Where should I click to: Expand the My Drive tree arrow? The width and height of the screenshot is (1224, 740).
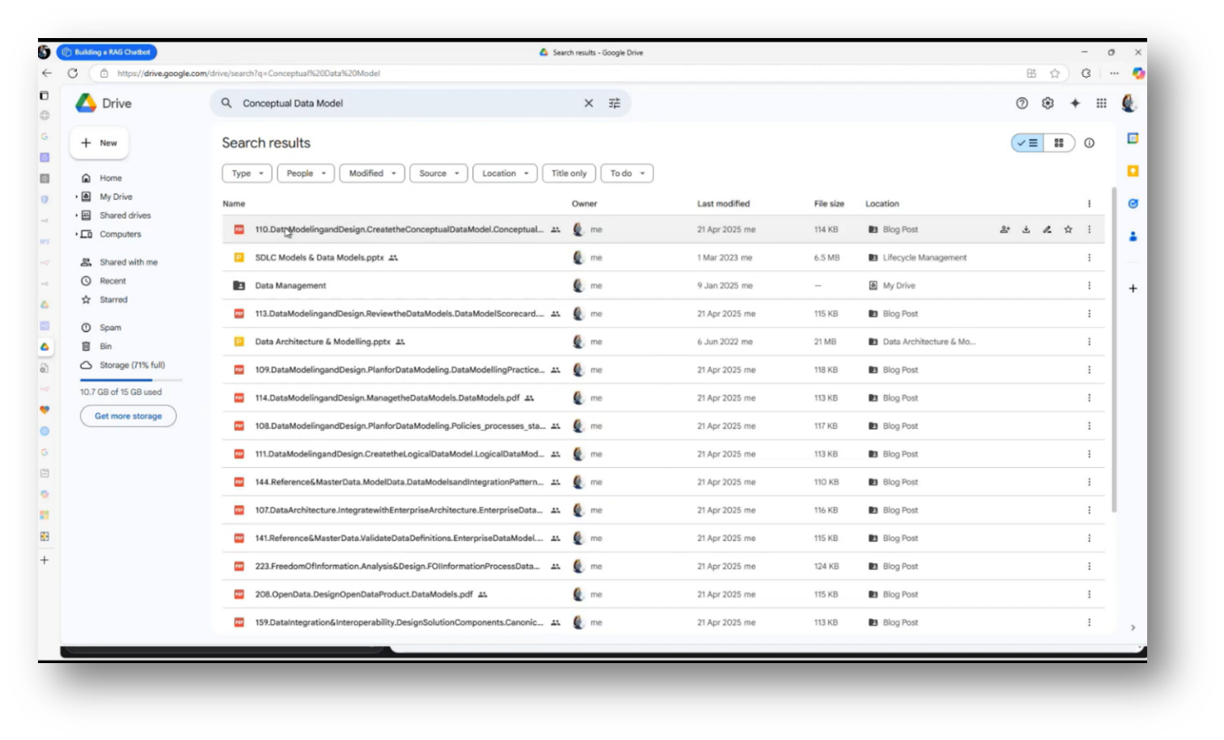pyautogui.click(x=77, y=197)
